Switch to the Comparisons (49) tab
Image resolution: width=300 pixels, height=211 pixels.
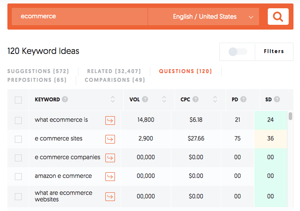[x=115, y=80]
